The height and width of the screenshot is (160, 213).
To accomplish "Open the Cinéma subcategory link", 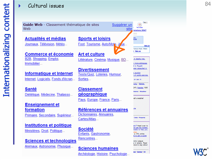I will [x=100, y=60].
